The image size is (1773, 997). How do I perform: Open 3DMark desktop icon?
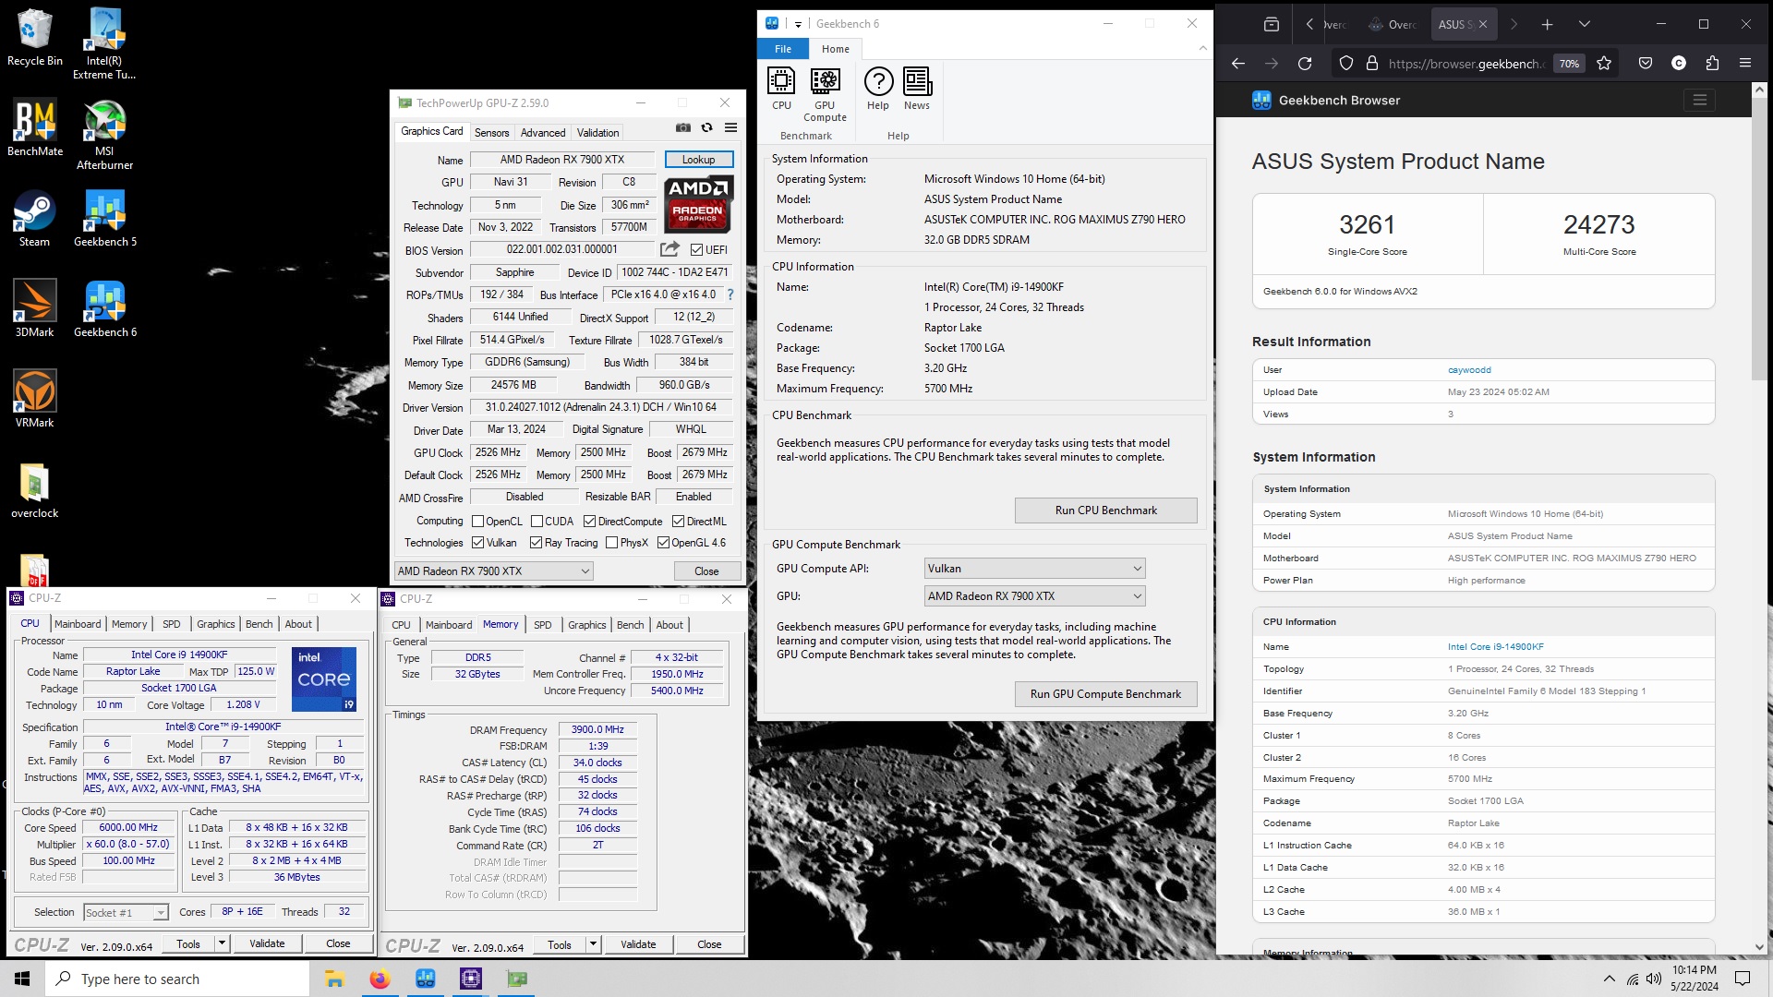(x=34, y=309)
